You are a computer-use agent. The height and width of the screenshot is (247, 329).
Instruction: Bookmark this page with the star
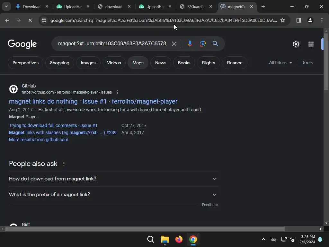[x=283, y=20]
